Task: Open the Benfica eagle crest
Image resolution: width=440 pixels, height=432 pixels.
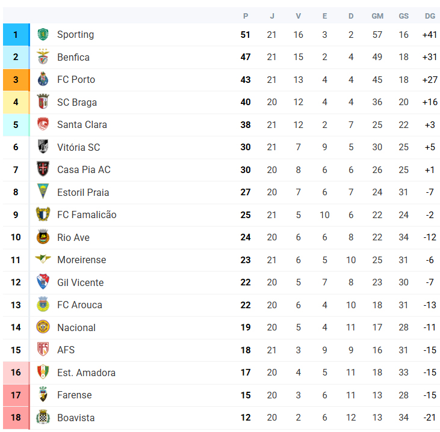Action: tap(43, 57)
